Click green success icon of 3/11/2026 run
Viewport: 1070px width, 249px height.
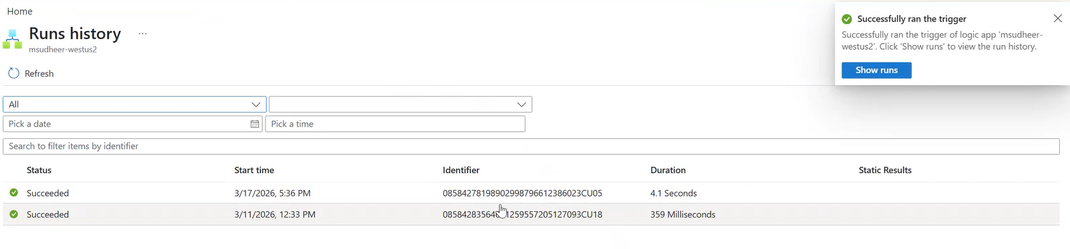[x=13, y=214]
